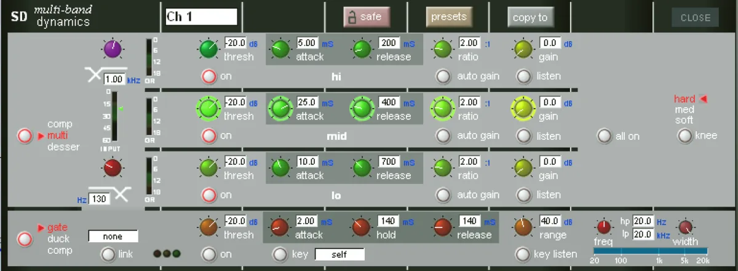Image resolution: width=738 pixels, height=271 pixels.
Task: Toggle lo band auto gain
Action: (x=443, y=195)
